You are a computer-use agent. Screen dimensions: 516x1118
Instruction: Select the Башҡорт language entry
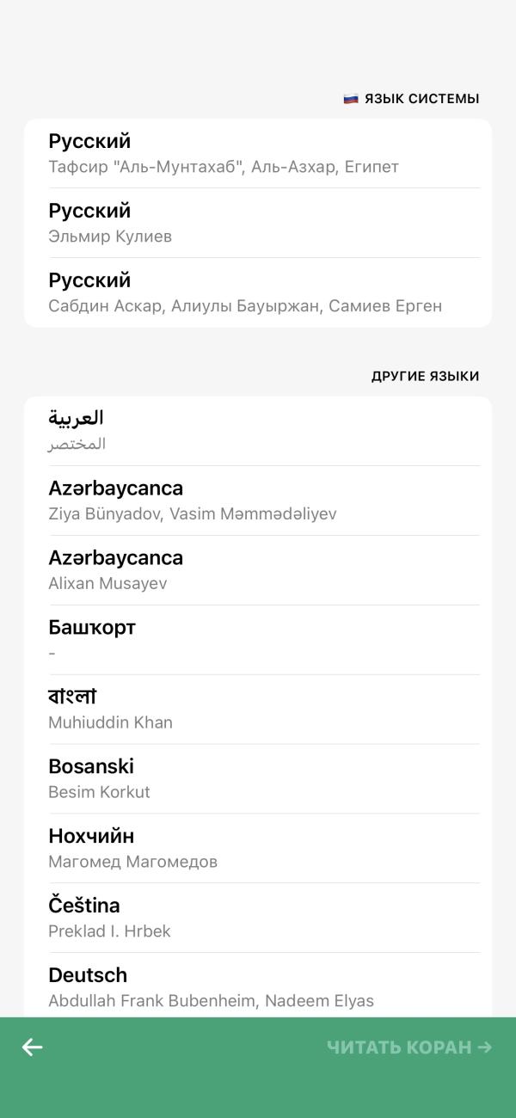(x=258, y=640)
